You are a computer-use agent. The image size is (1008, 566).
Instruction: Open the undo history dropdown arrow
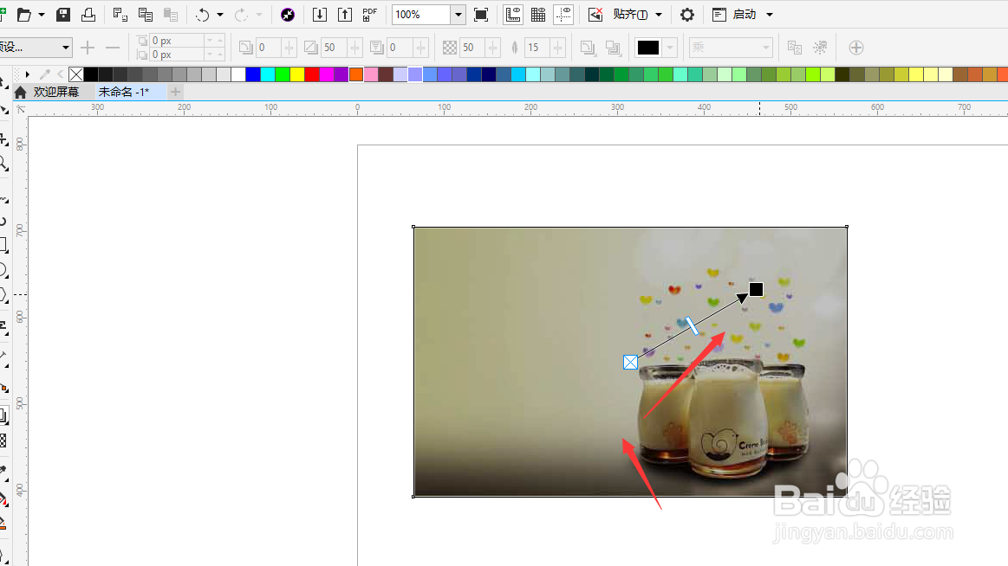click(x=220, y=14)
